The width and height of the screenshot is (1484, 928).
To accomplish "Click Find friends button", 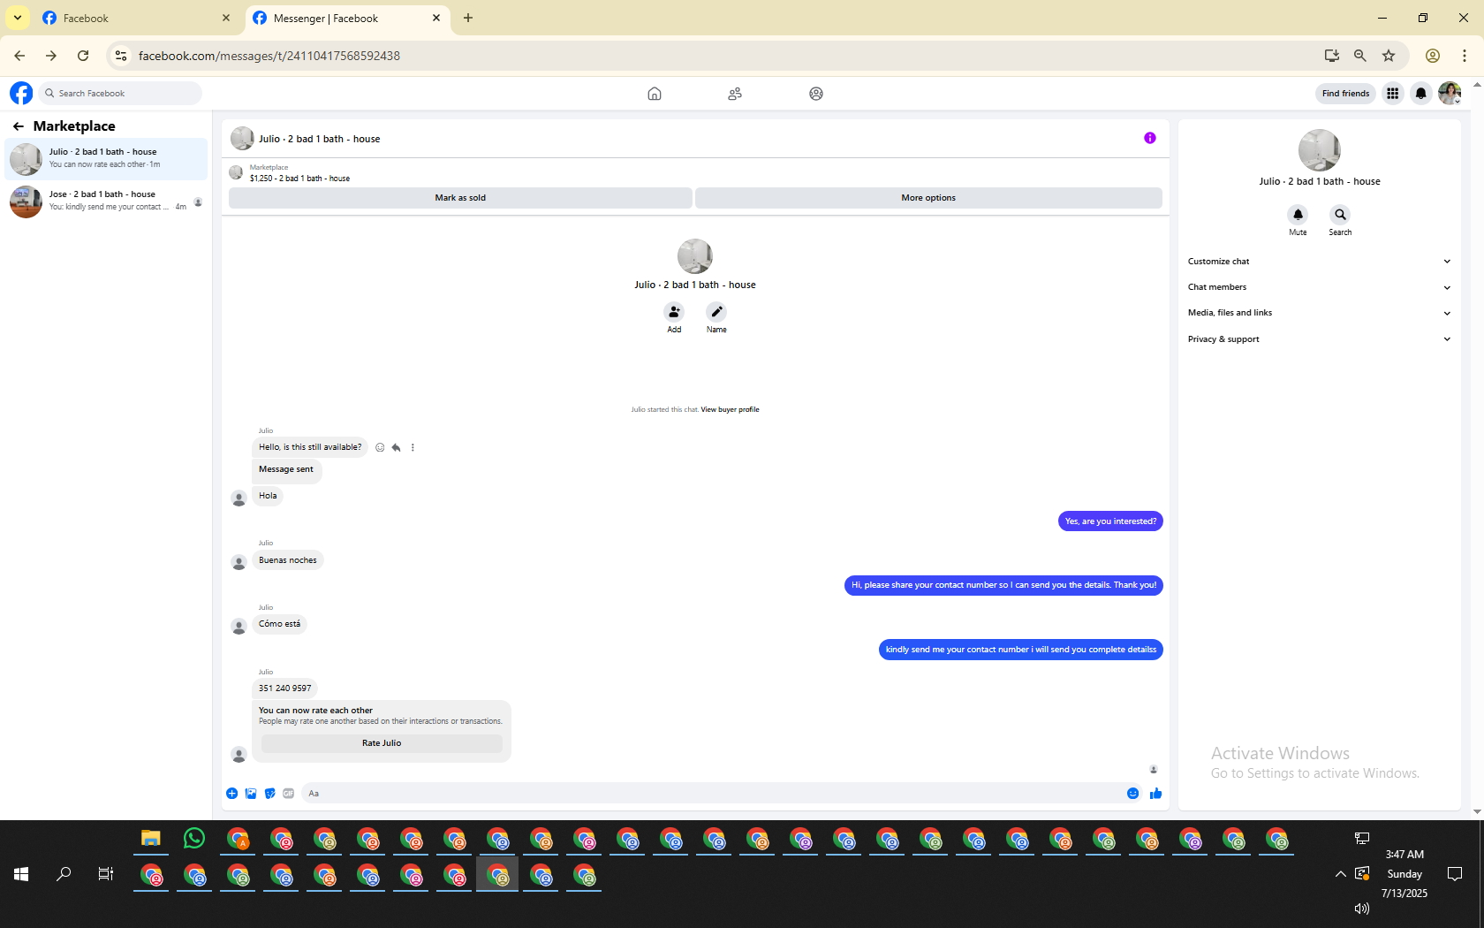I will (x=1345, y=94).
